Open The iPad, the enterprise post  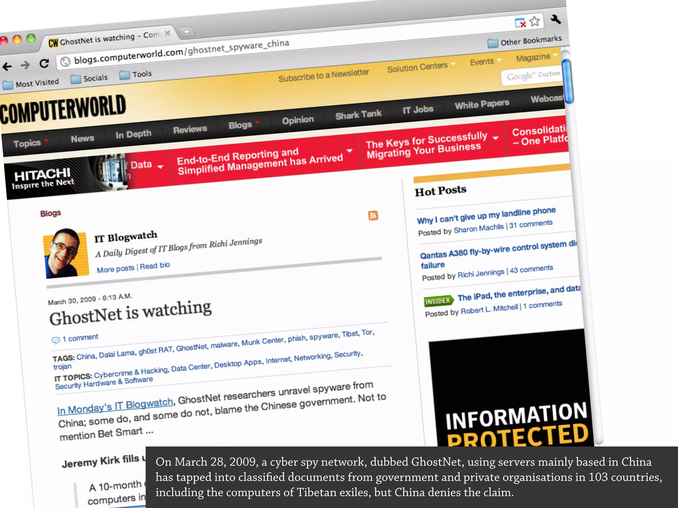pos(519,293)
